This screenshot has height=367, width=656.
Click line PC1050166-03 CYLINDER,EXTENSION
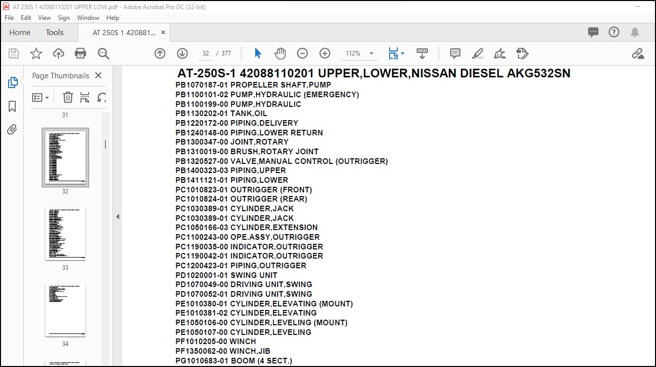247,228
